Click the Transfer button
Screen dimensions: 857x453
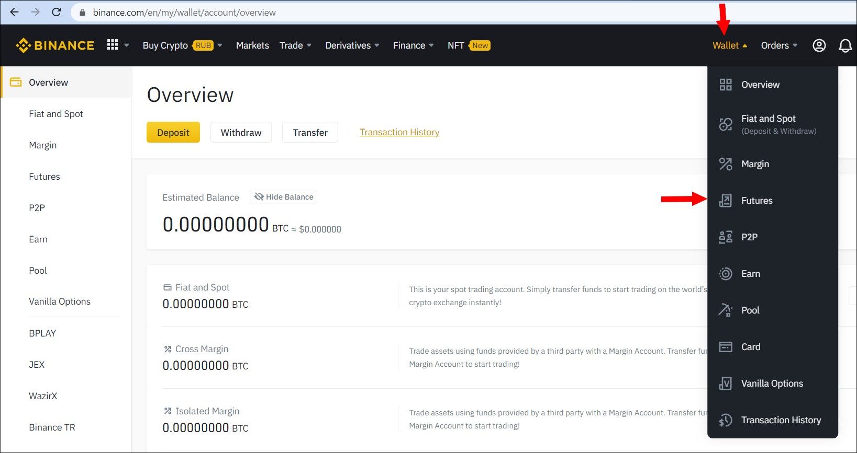[x=310, y=132]
